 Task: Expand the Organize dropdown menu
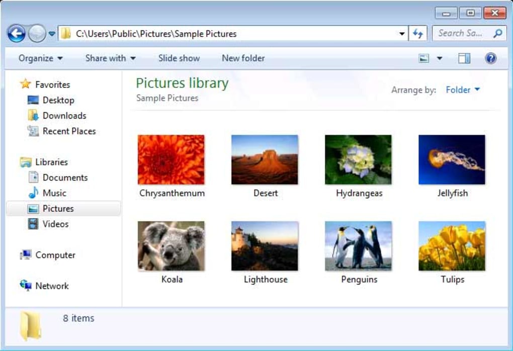point(39,58)
